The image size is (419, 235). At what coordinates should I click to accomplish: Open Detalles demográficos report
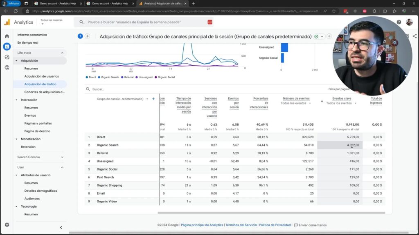[x=41, y=191]
